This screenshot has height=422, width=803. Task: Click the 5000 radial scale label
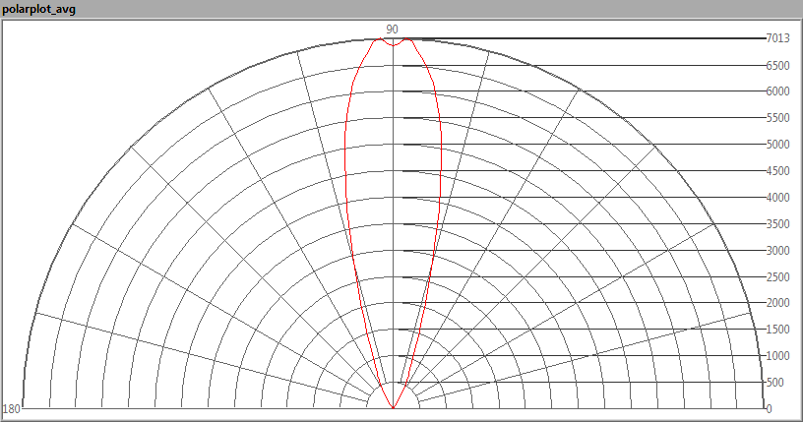point(777,145)
